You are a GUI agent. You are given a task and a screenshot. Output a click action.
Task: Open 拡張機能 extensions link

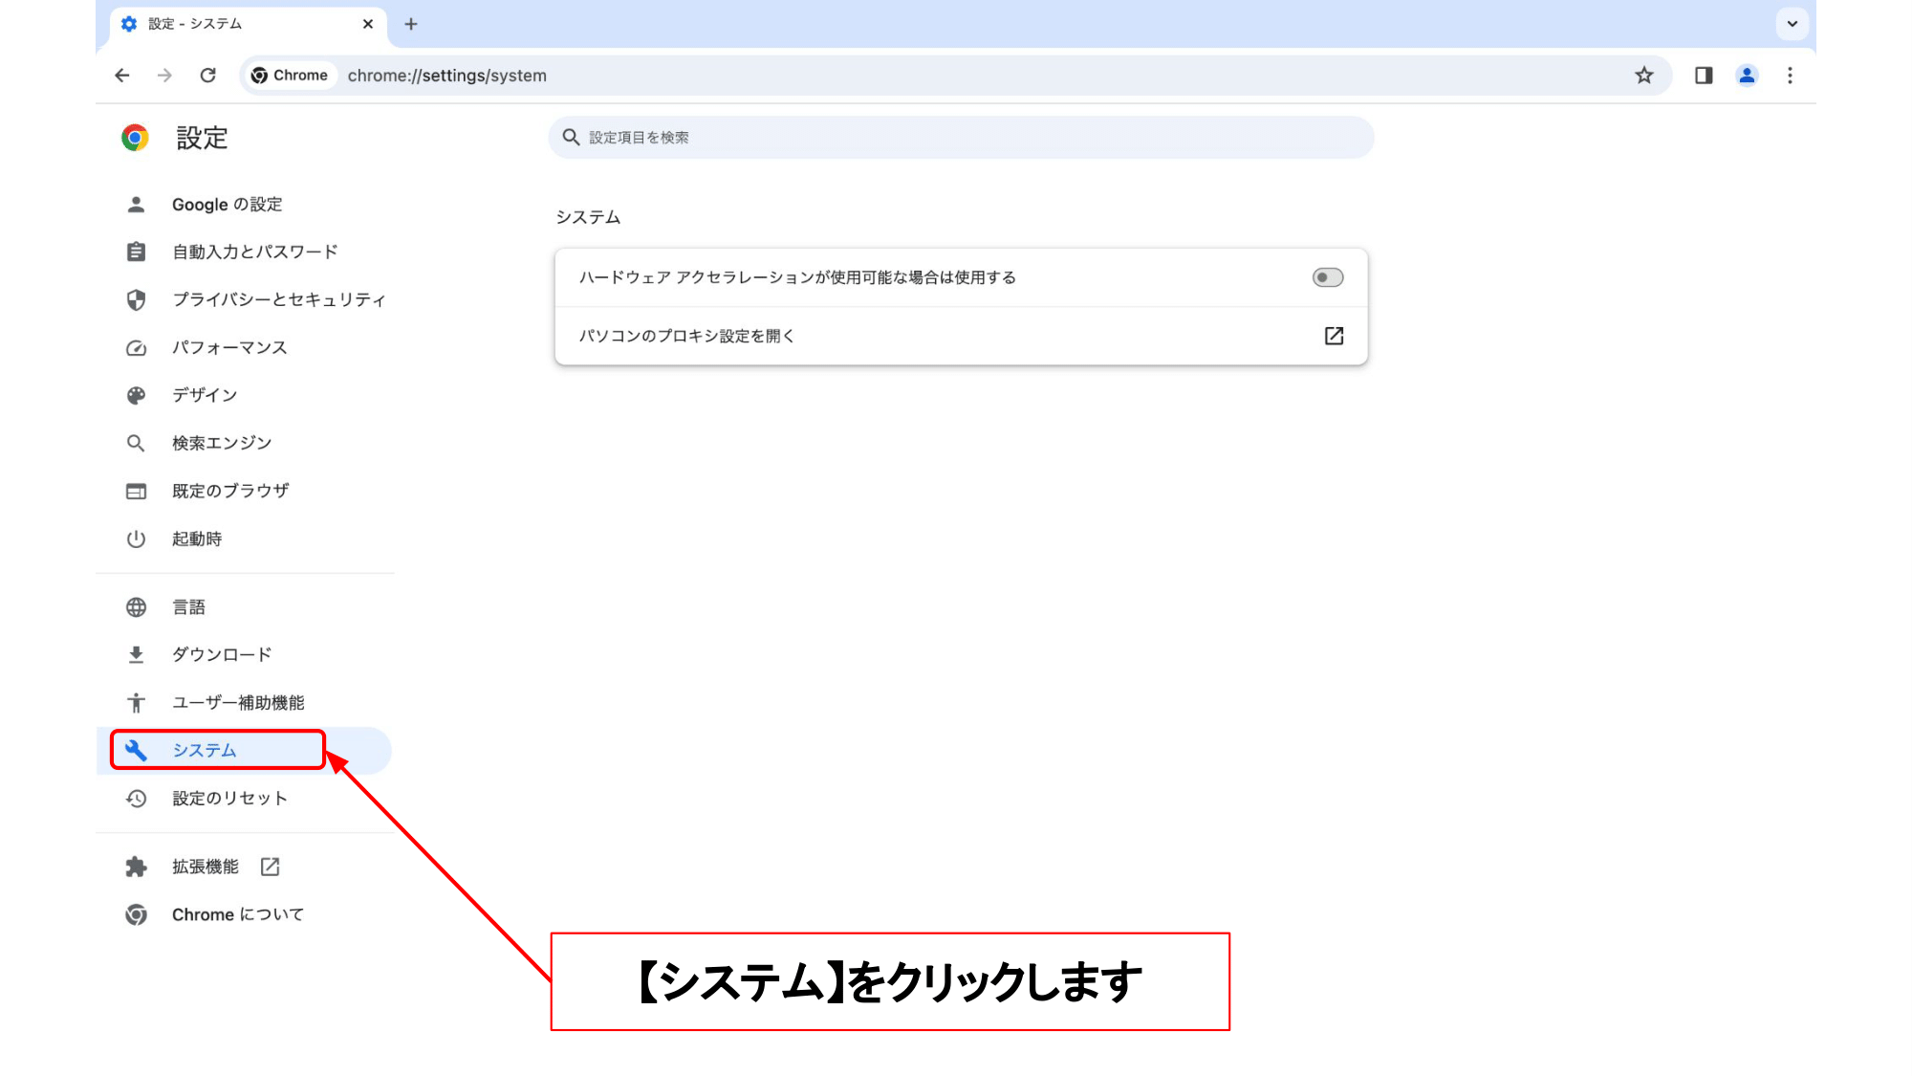[x=206, y=867]
